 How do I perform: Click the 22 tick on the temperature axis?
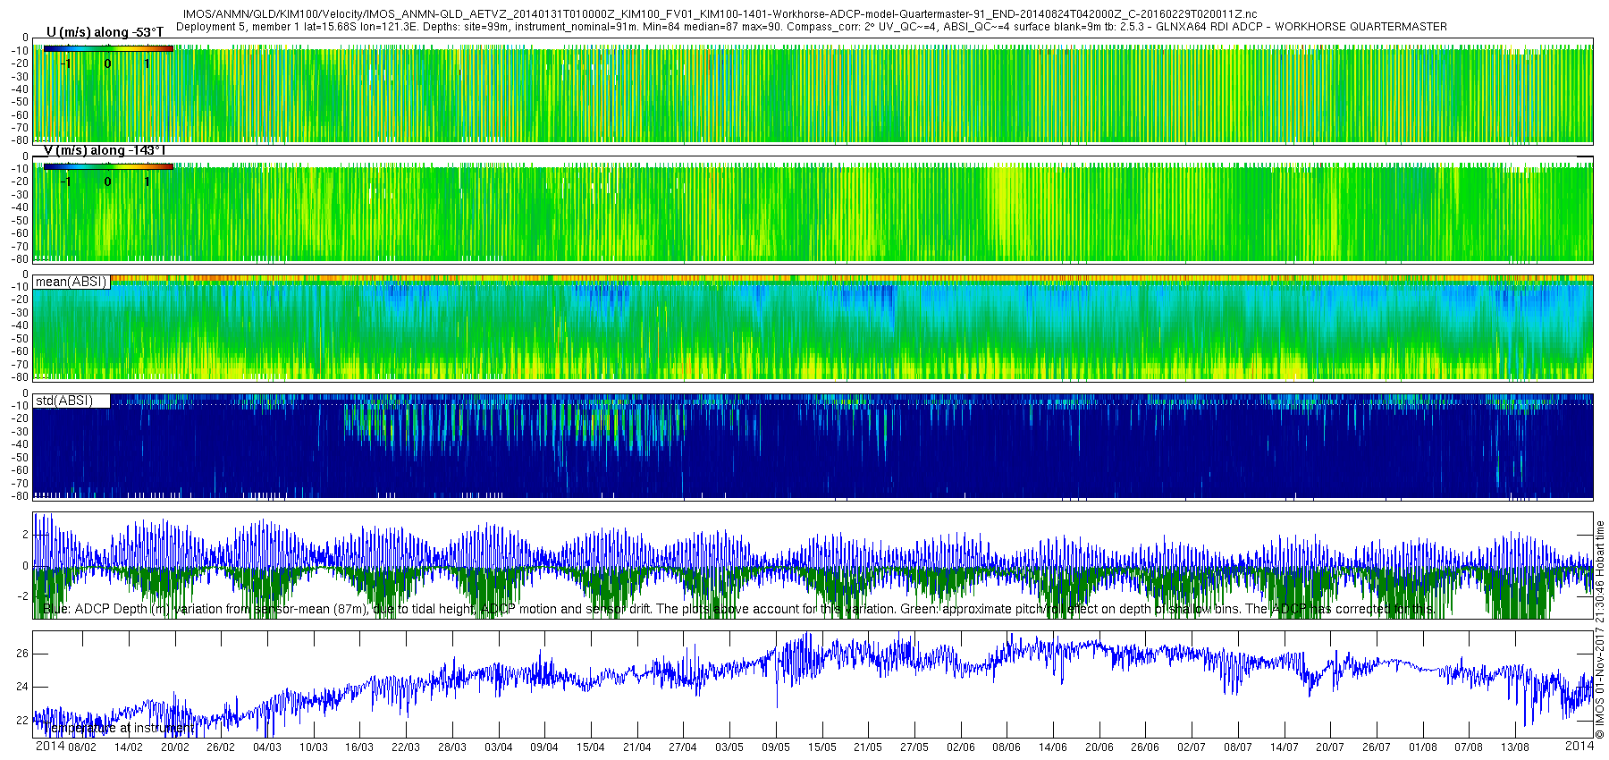pos(22,720)
